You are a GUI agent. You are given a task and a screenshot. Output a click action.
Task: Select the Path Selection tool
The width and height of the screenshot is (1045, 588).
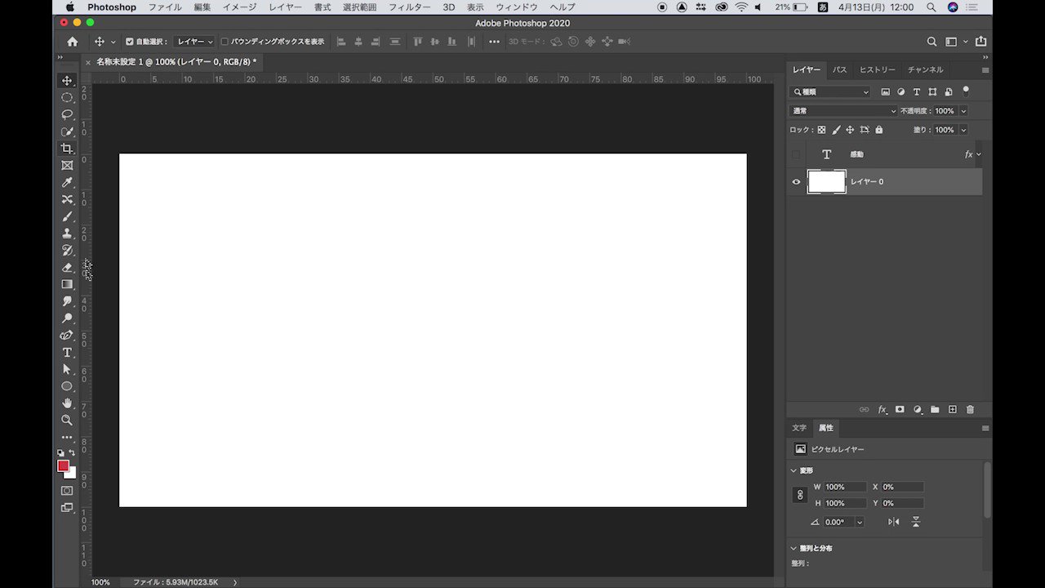pos(67,369)
